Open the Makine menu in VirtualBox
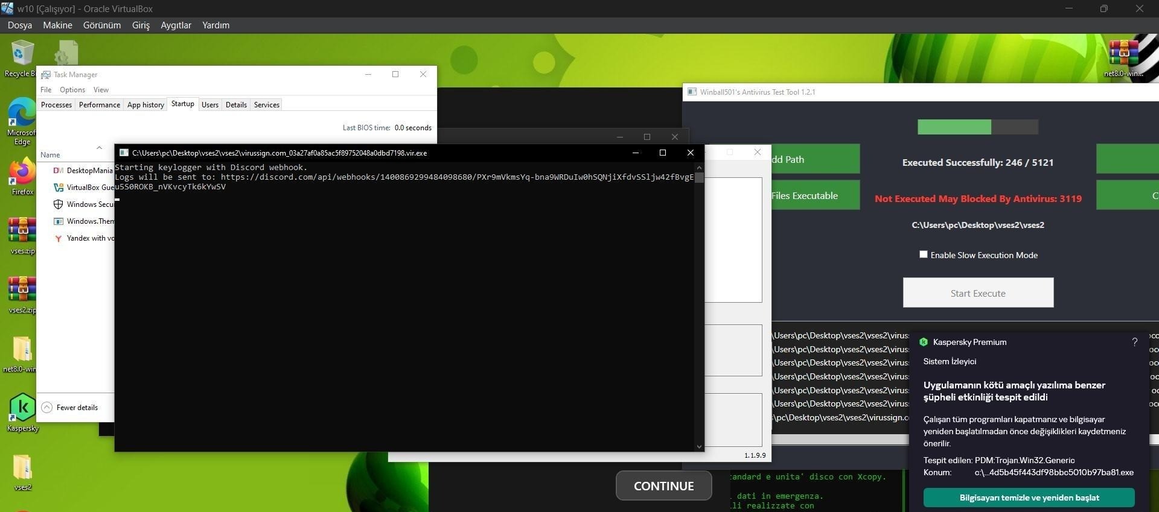This screenshot has width=1159, height=512. coord(57,25)
